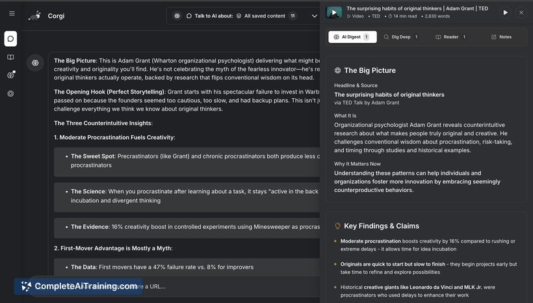Open the settings gear sidebar icon

pyautogui.click(x=10, y=94)
